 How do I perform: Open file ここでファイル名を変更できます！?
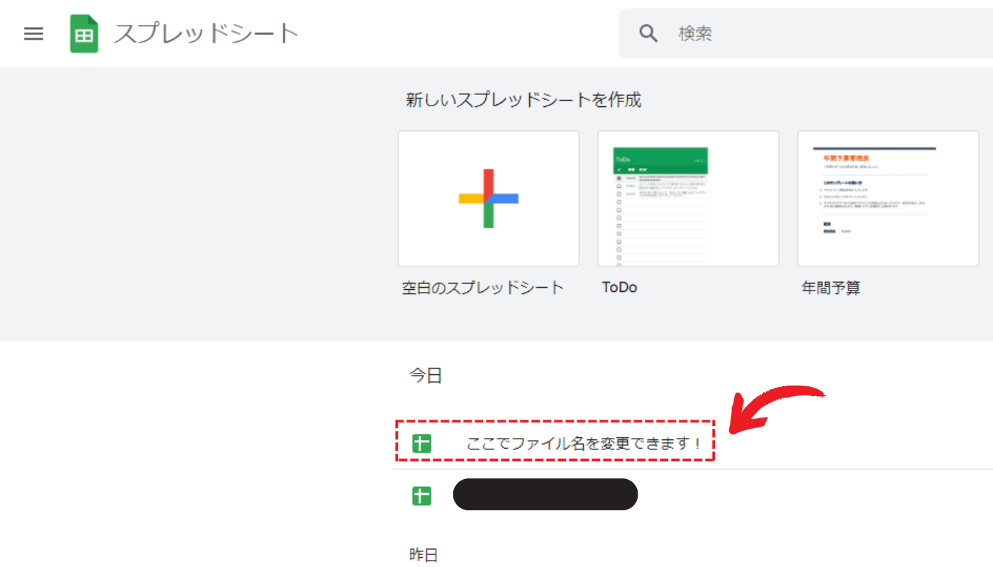[584, 444]
